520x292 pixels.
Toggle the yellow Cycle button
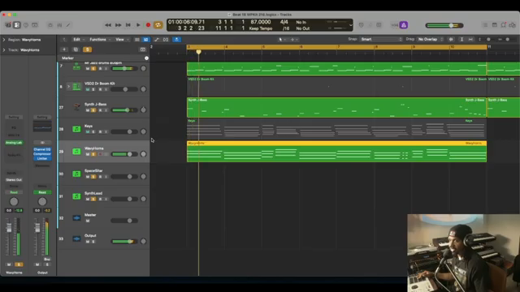pyautogui.click(x=158, y=25)
